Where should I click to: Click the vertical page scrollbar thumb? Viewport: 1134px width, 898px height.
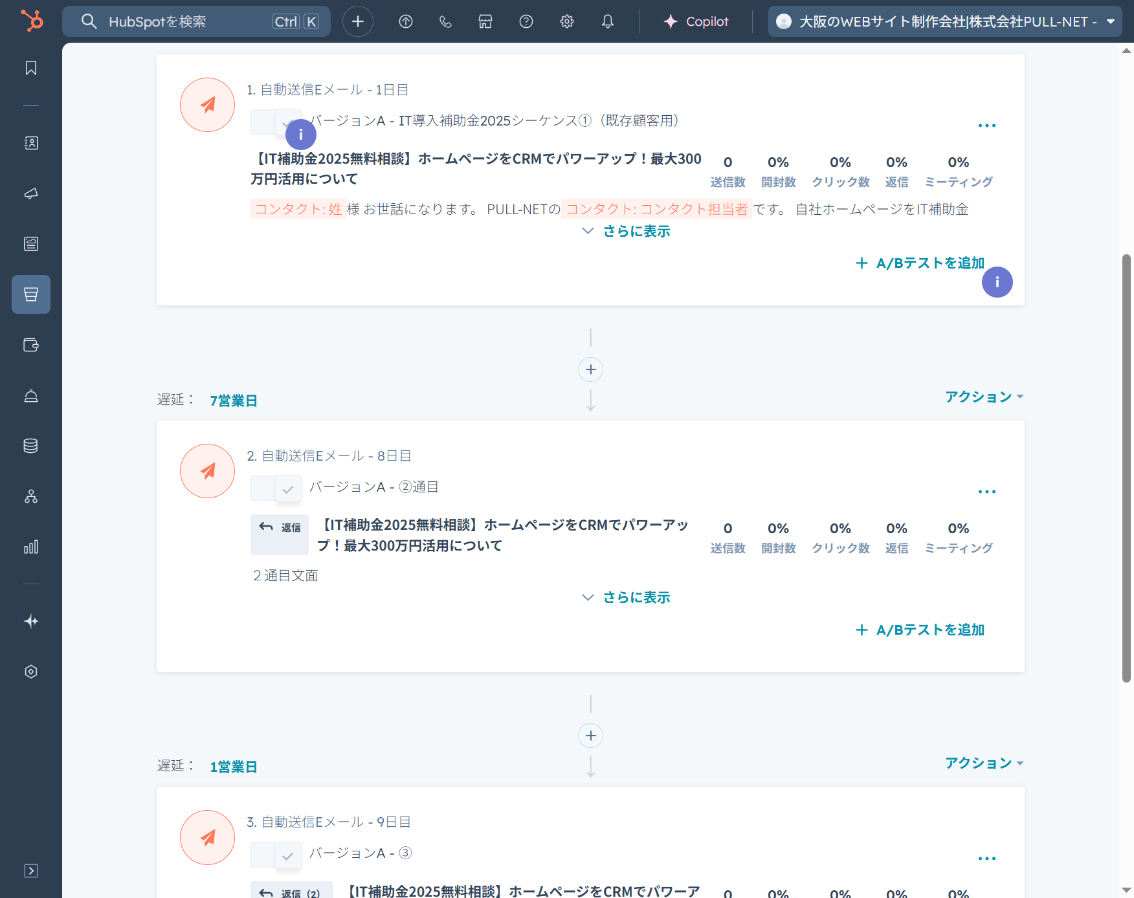(1126, 468)
